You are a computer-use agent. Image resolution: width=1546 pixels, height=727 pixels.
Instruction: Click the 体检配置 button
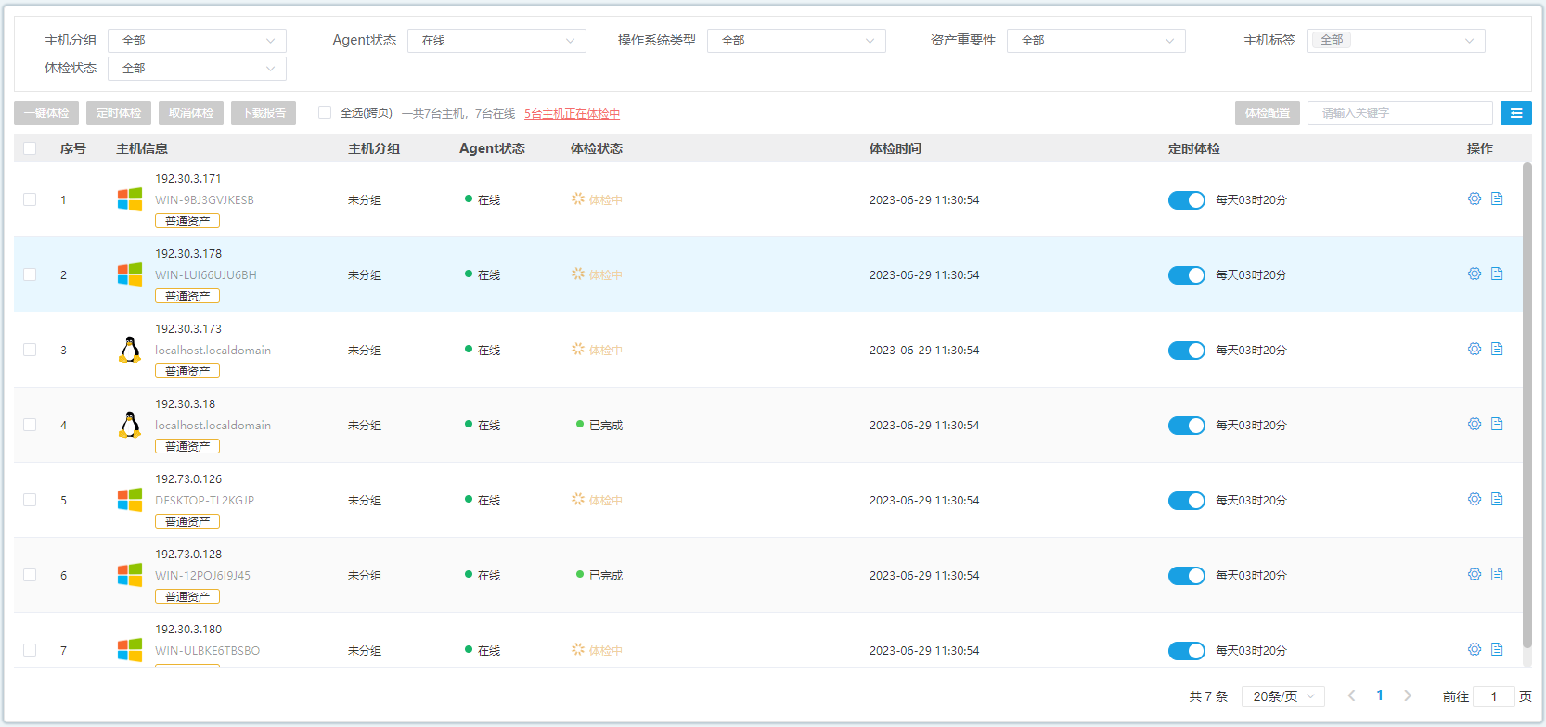(1267, 113)
